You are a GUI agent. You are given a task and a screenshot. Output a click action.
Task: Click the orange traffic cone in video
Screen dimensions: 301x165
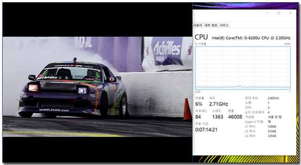(187, 109)
